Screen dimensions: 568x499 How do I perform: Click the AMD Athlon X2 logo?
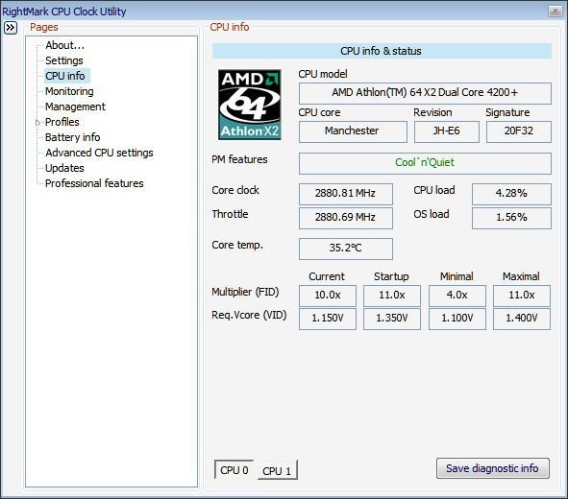coord(250,105)
